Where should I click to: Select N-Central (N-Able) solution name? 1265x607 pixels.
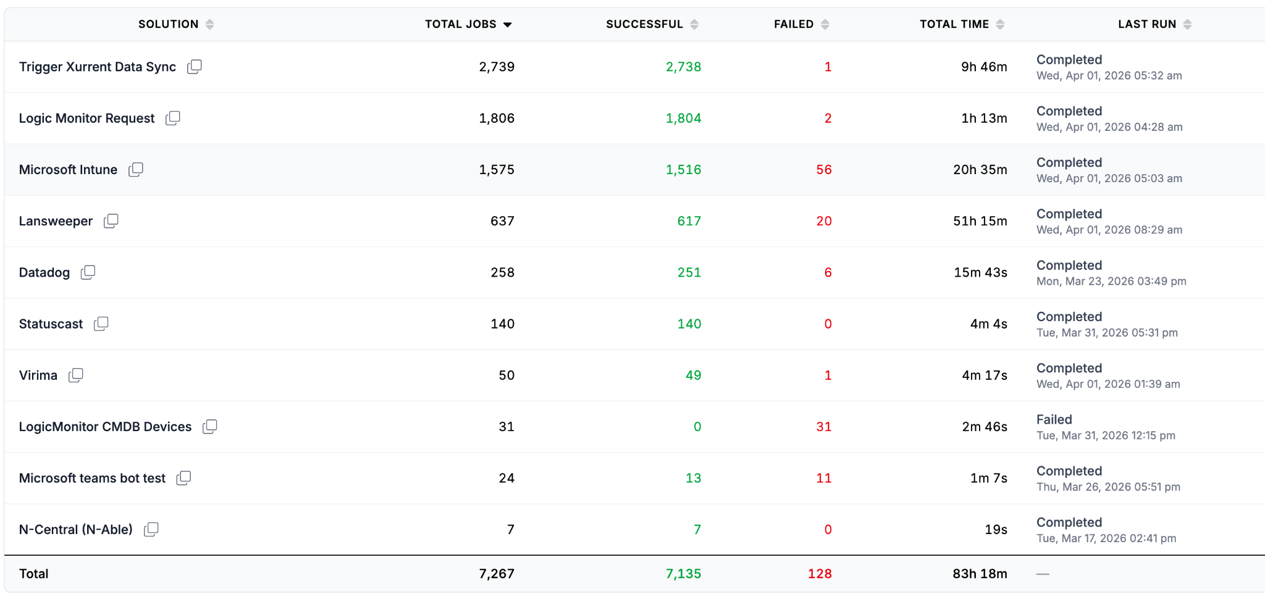tap(76, 529)
